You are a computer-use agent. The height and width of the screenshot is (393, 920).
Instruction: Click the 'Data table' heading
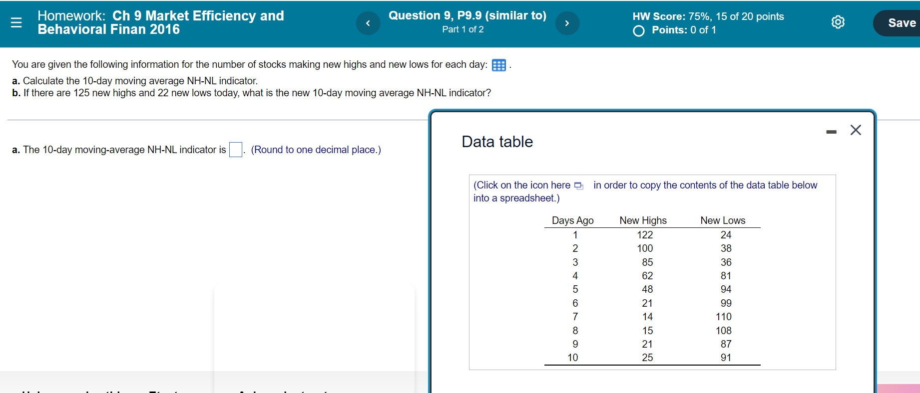click(497, 142)
